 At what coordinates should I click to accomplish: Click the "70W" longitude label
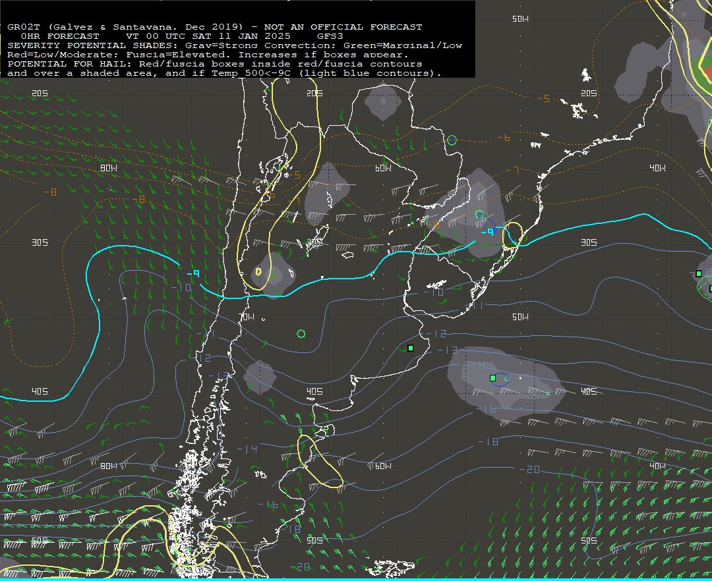[247, 317]
